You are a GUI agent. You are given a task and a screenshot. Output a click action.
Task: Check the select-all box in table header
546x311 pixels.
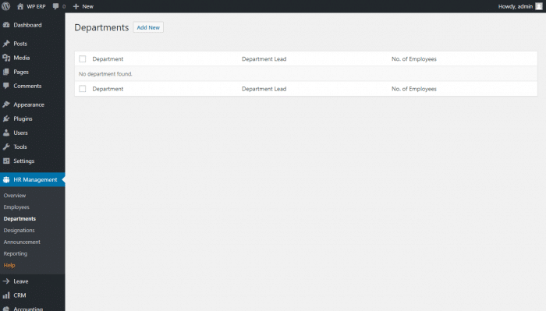[x=82, y=58]
